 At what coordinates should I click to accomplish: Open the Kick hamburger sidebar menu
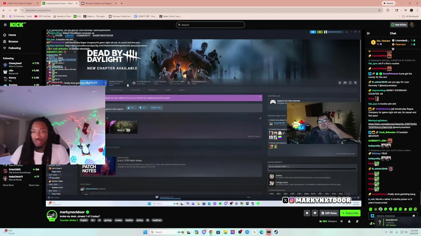[x=5, y=25]
